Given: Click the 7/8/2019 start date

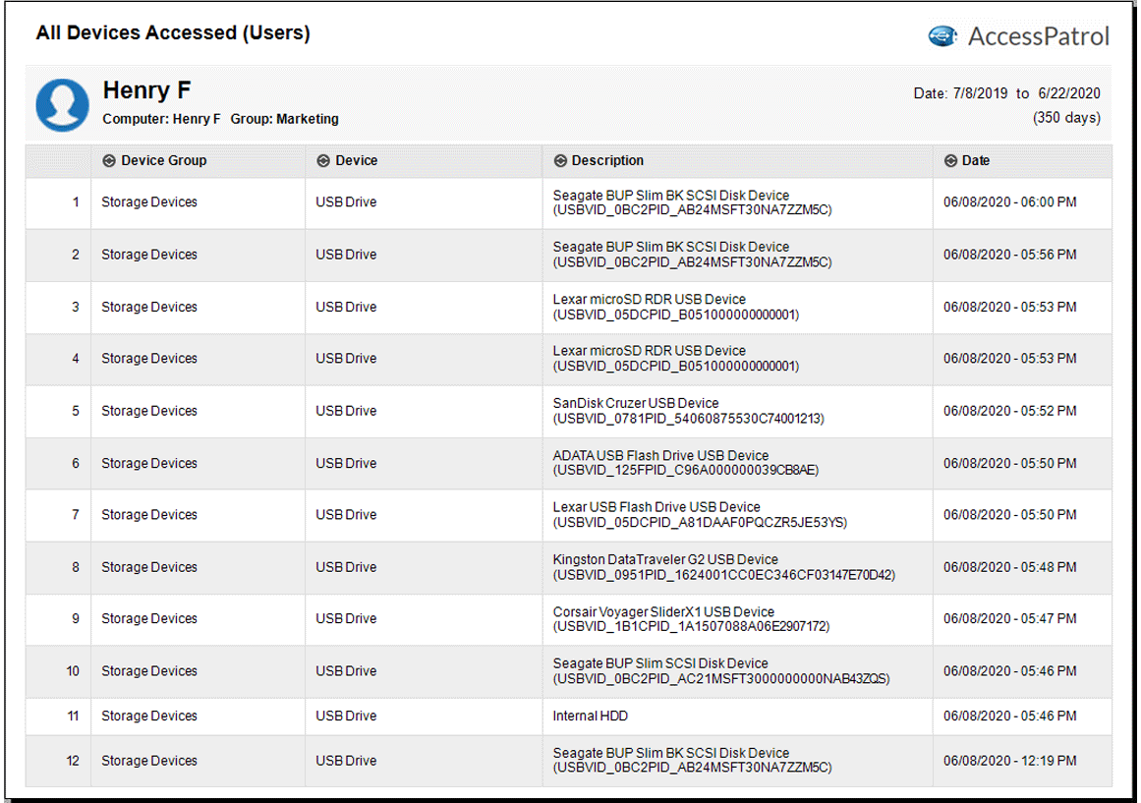Looking at the screenshot, I should coord(980,93).
